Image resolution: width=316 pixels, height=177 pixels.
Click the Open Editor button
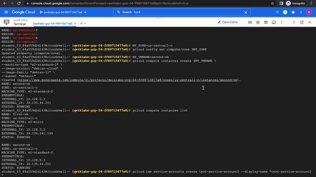pos(228,22)
